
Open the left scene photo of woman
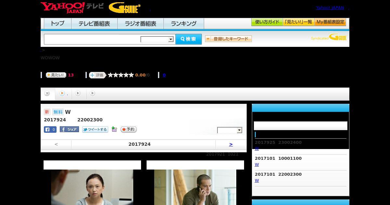[92, 187]
